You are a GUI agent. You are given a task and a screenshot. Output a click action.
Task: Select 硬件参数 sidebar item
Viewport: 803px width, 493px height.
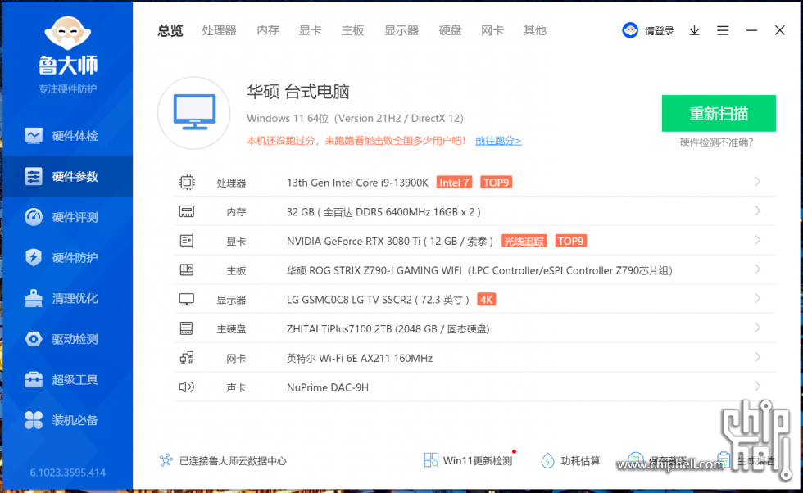(67, 177)
